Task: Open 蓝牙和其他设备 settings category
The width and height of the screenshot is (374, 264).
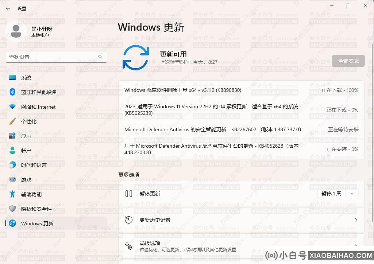Action: point(56,92)
